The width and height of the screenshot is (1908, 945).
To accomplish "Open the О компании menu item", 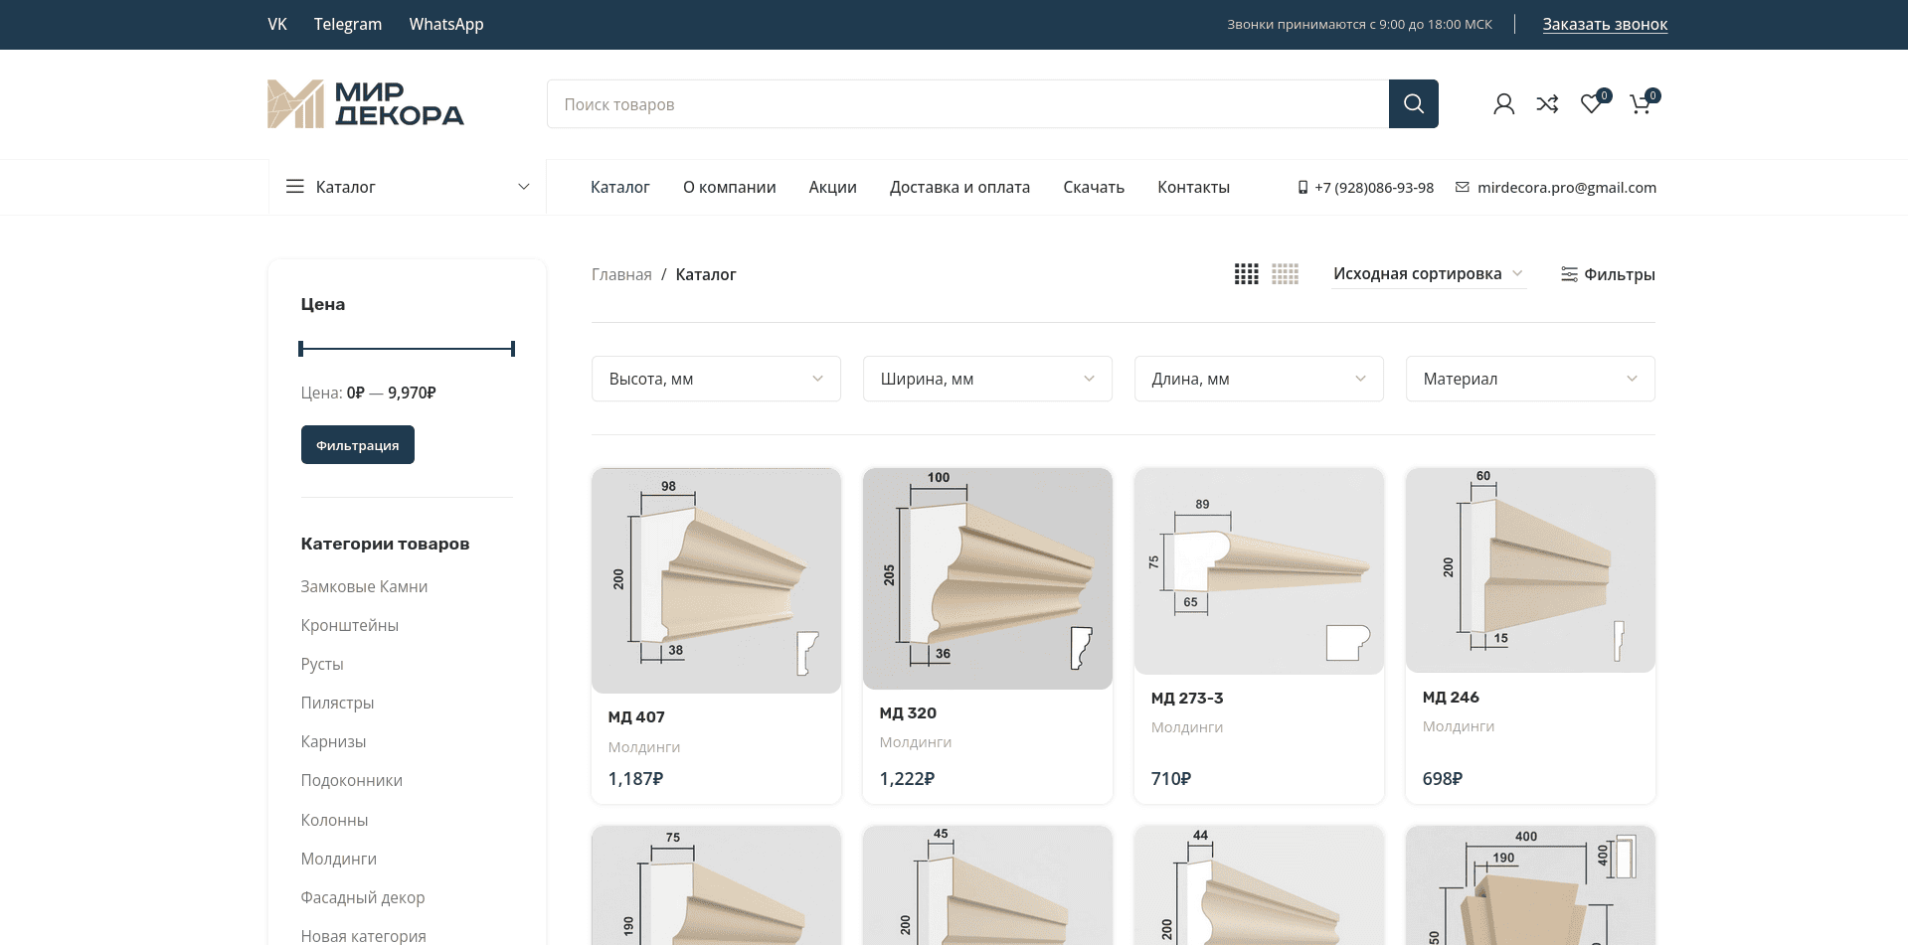I will pyautogui.click(x=729, y=187).
